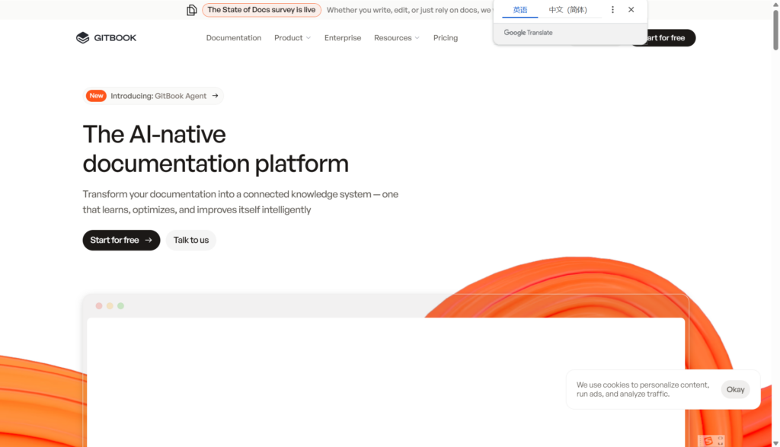This screenshot has height=447, width=780.
Task: Click the GitBook logo icon
Action: [83, 38]
